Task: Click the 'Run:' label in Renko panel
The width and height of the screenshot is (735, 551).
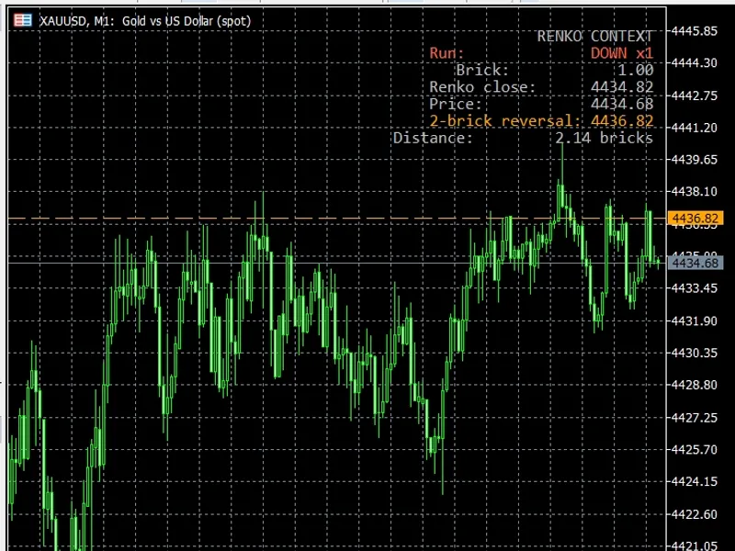Action: (x=447, y=53)
